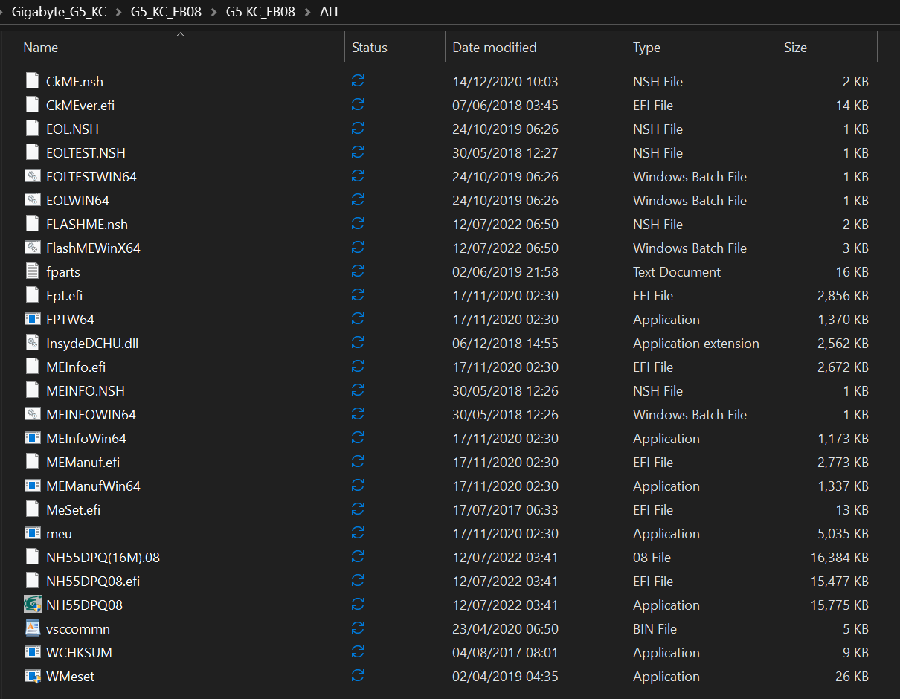Click the sync status icon for vsccommn

(x=358, y=628)
